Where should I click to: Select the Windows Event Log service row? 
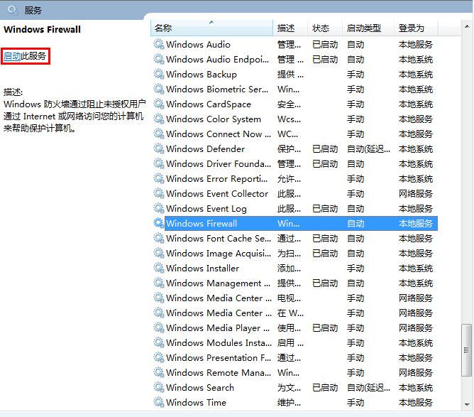(206, 208)
